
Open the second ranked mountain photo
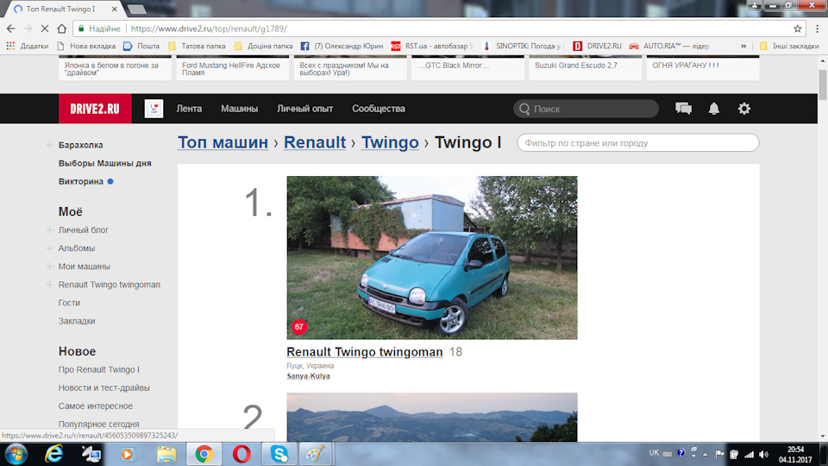click(432, 417)
